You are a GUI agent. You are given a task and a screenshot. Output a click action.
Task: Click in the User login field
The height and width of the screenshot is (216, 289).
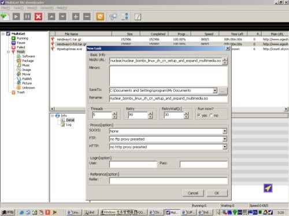pos(133,164)
